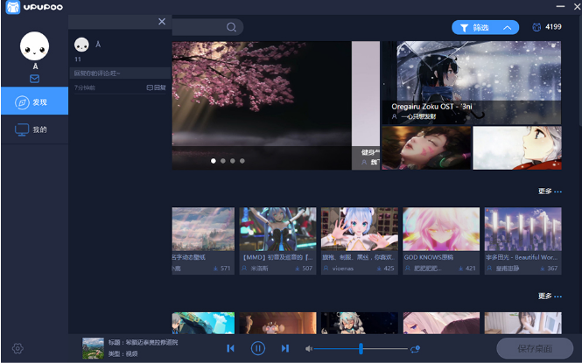This screenshot has height=363, width=582.
Task: Open the white-haired girl wallpaper thumbnail
Action: 517,148
